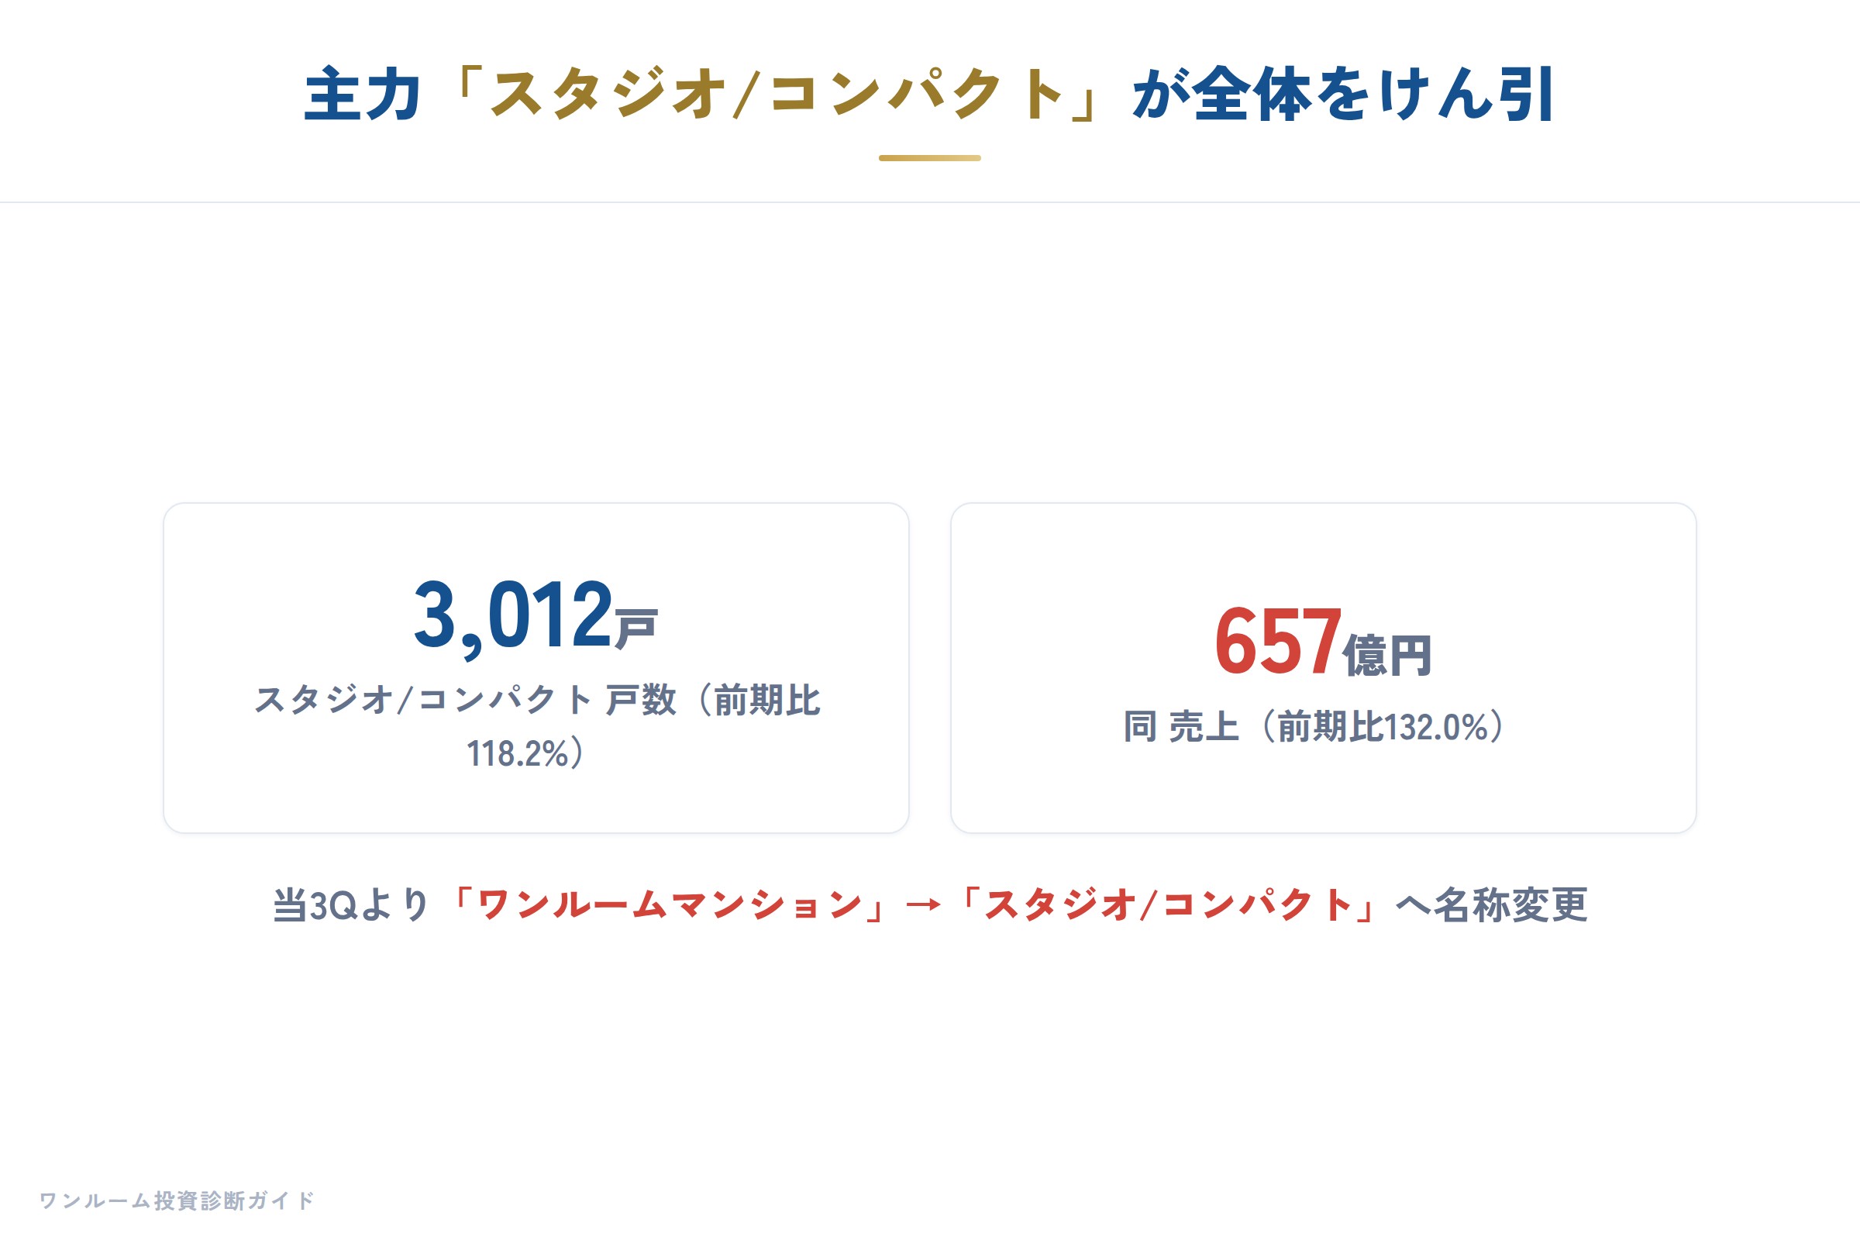Click the "戸" unit beside 3,012
Image resolution: width=1860 pixels, height=1240 pixels.
(635, 629)
